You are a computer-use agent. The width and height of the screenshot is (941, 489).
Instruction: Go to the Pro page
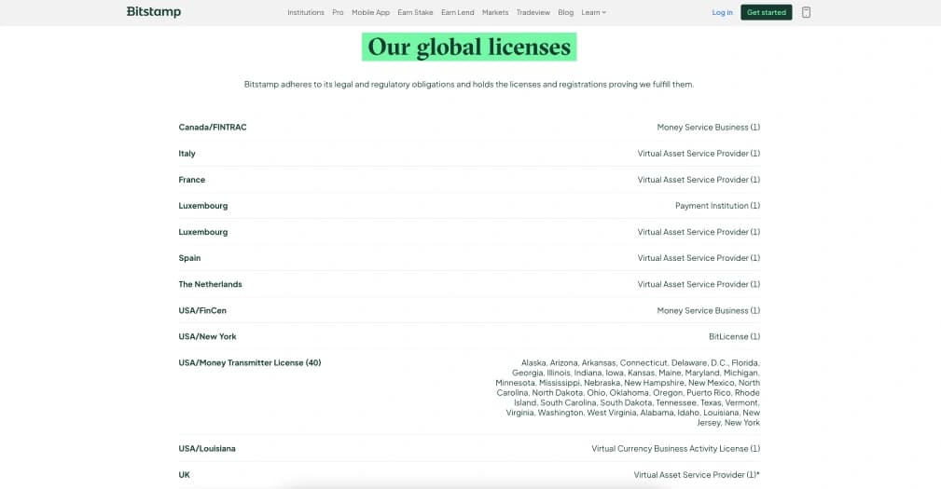(338, 12)
